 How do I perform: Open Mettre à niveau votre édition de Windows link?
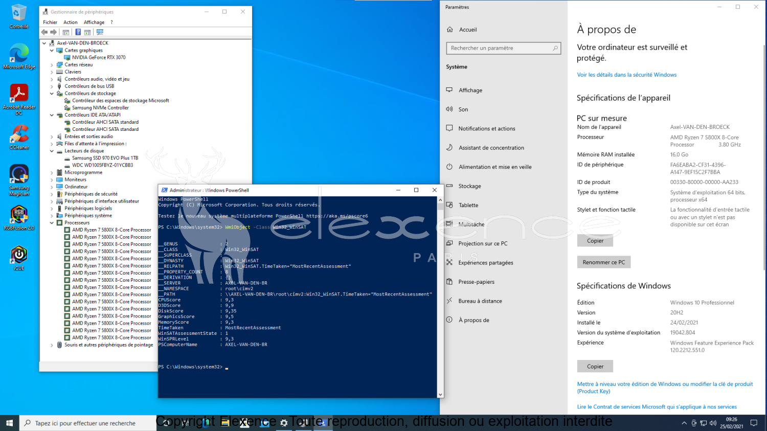[665, 388]
